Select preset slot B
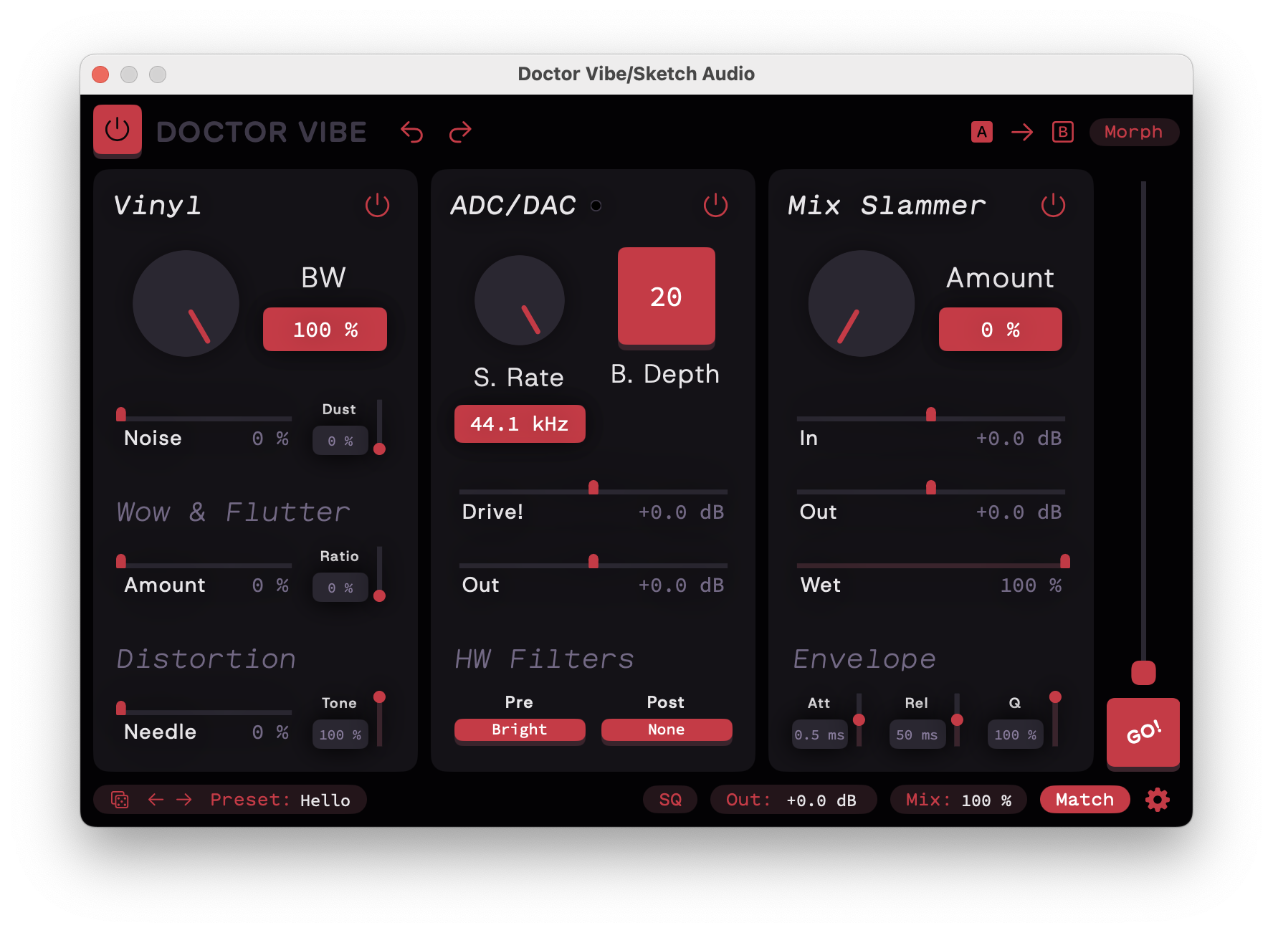This screenshot has height=933, width=1273. click(x=1062, y=132)
